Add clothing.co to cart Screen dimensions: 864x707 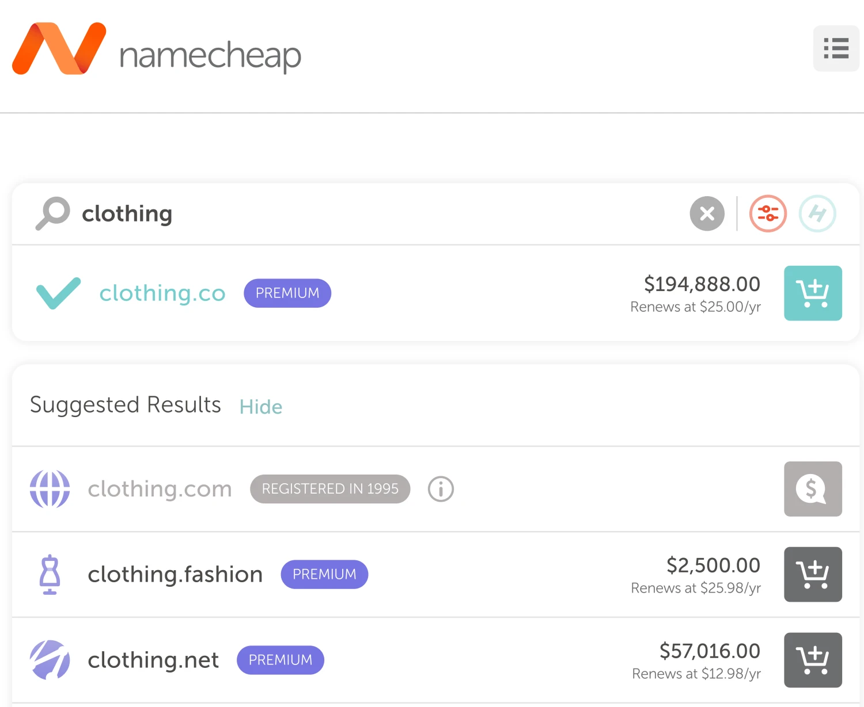(812, 293)
